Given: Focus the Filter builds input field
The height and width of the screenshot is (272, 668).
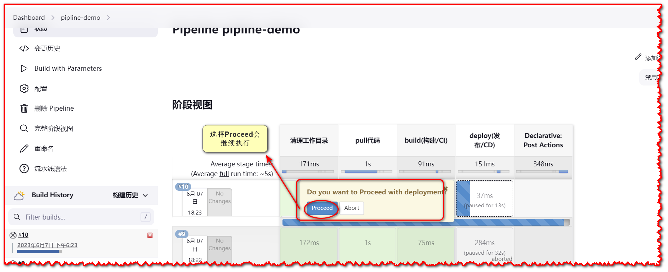Looking at the screenshot, I should [x=81, y=217].
